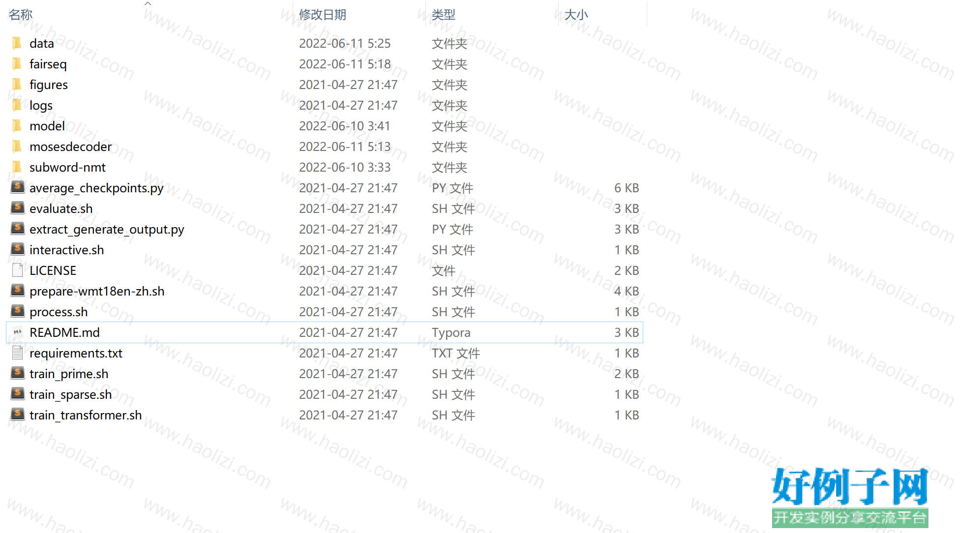
Task: Click the data folder icon
Action: [17, 43]
